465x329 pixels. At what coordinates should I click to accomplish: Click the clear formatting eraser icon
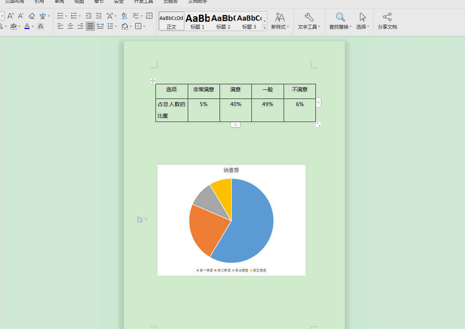coord(31,16)
